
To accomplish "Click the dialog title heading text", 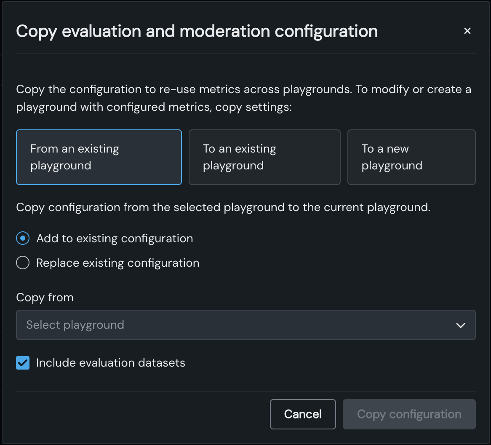I will (x=197, y=32).
